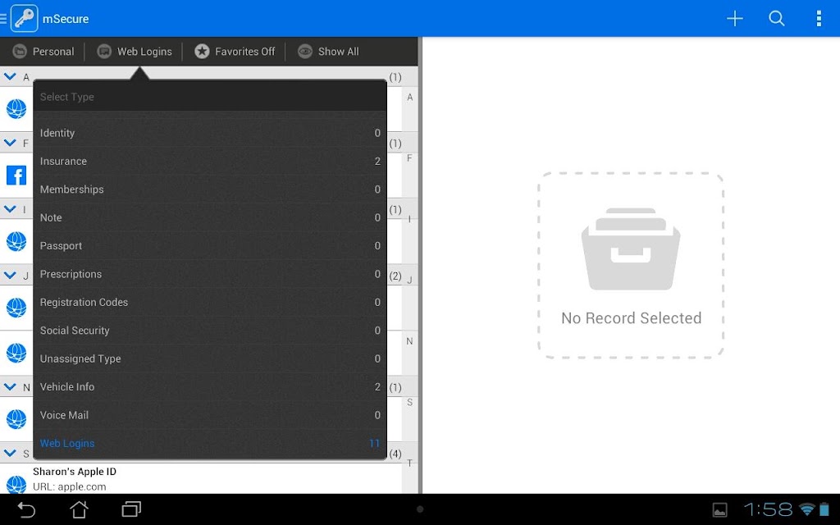Tap Android home button
Screen dimensions: 840x525
tap(79, 509)
